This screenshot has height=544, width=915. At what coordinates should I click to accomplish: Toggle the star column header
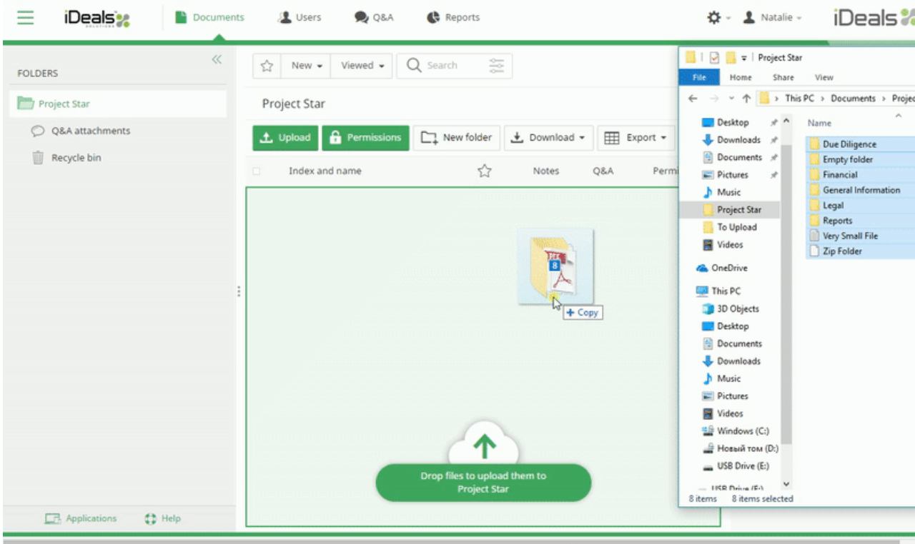[484, 171]
